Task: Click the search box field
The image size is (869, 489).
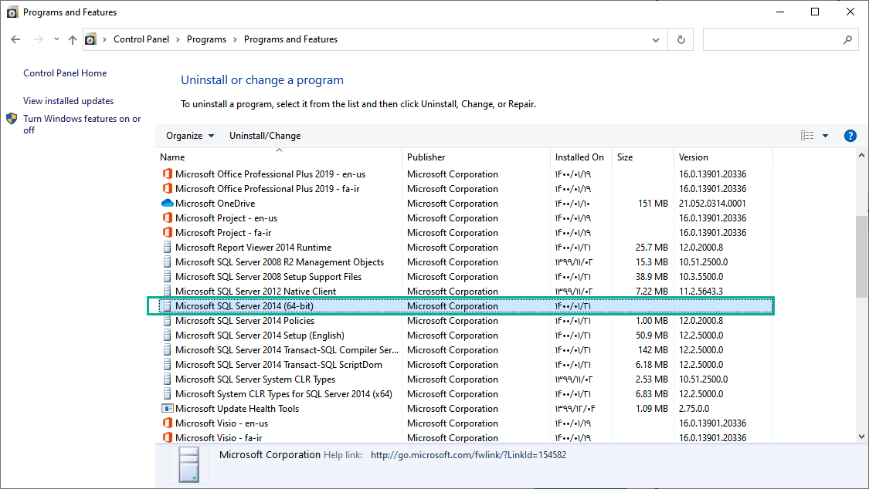Action: coord(780,40)
